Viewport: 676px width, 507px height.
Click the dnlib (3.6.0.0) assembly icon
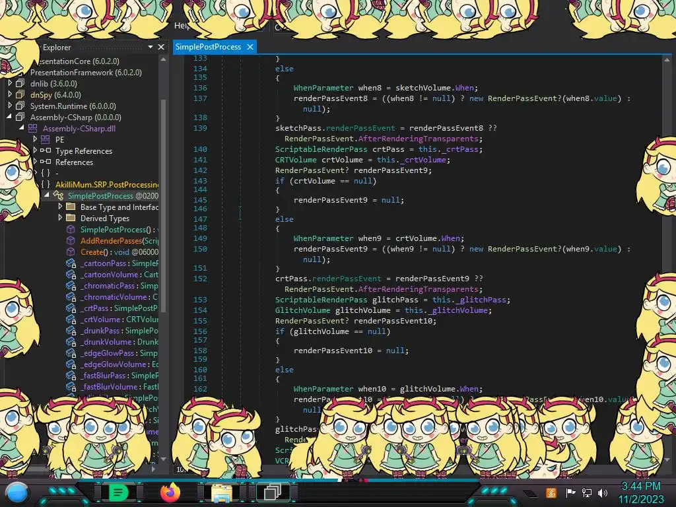pos(20,83)
